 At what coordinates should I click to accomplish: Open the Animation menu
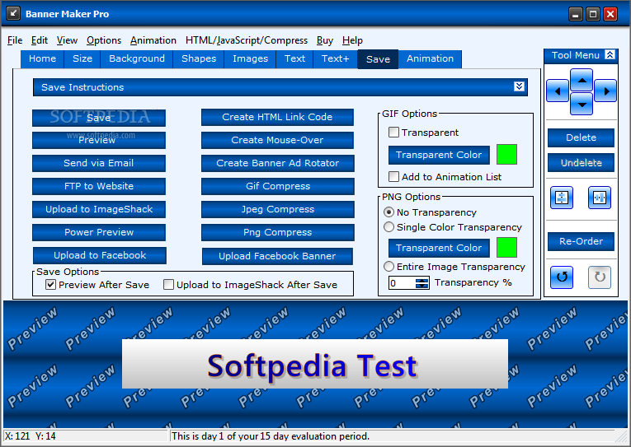coord(153,40)
